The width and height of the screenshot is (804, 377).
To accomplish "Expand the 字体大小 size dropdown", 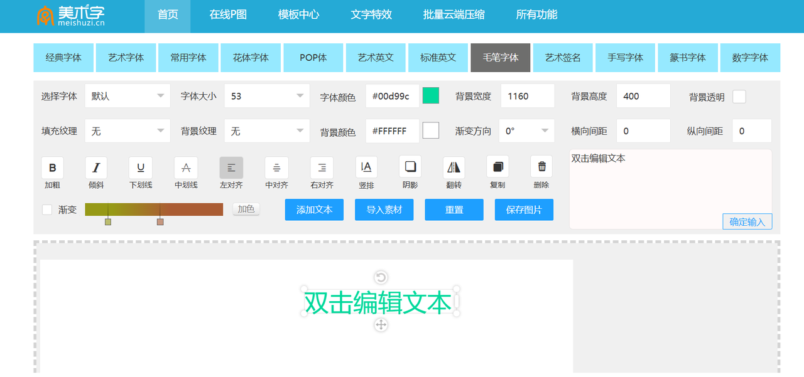I will coord(266,96).
